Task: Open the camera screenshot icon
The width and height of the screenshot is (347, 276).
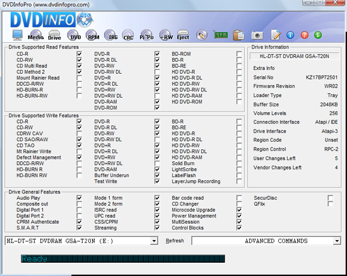Action: tap(257, 35)
